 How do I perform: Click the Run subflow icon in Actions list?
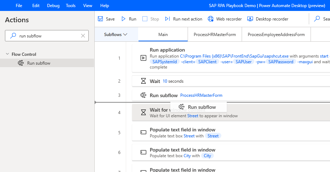tap(20, 63)
